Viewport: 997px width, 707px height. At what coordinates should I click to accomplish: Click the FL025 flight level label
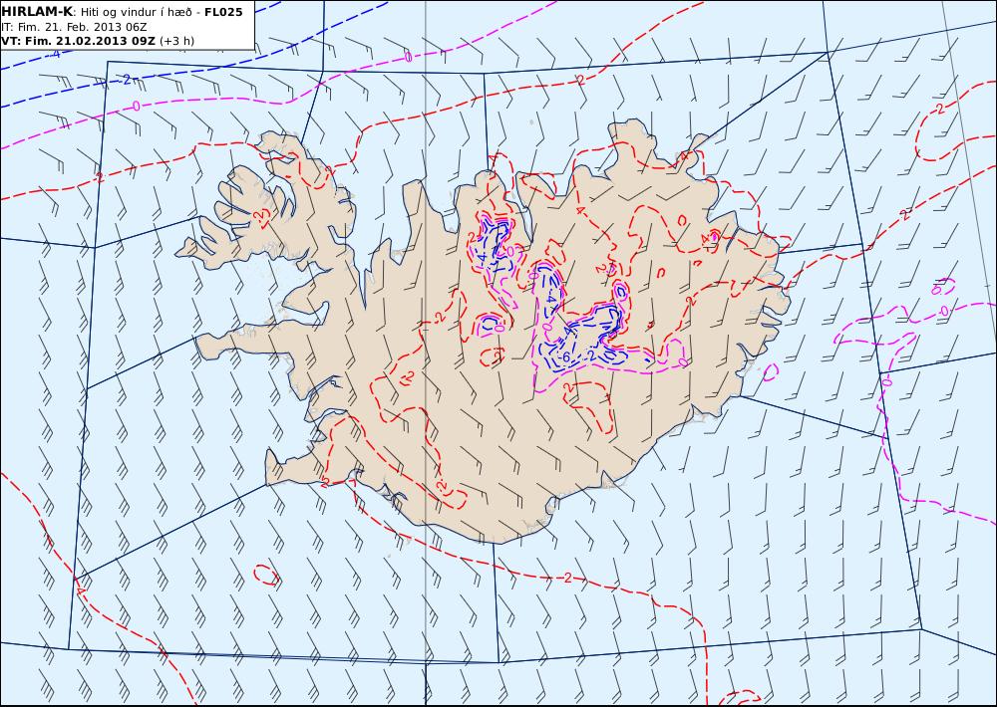(223, 12)
